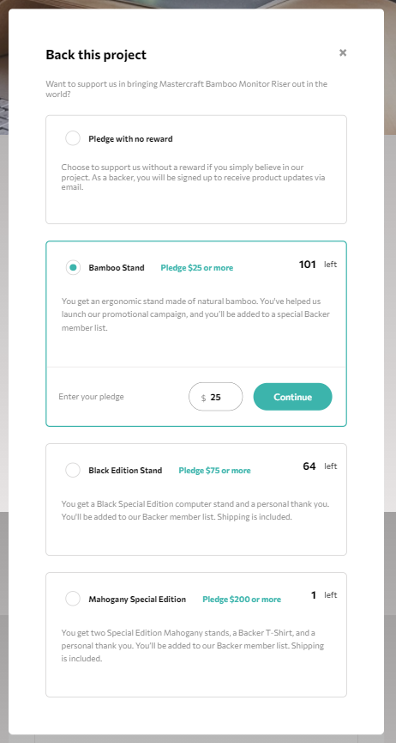Click the Pledge with no reward title
The image size is (396, 743).
click(130, 139)
